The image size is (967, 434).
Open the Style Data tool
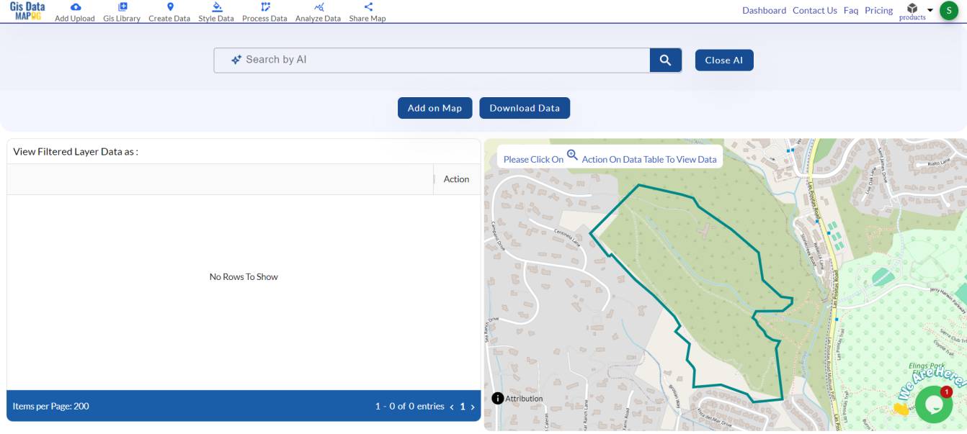217,12
